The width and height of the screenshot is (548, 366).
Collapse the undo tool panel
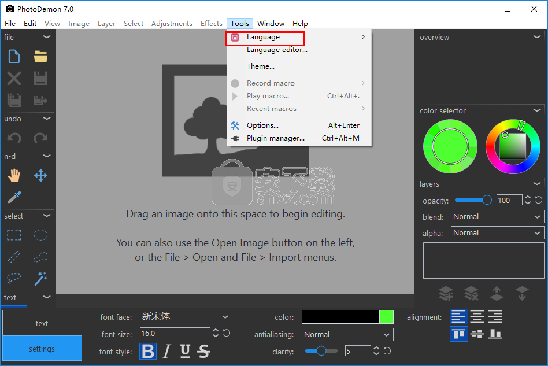click(x=46, y=119)
